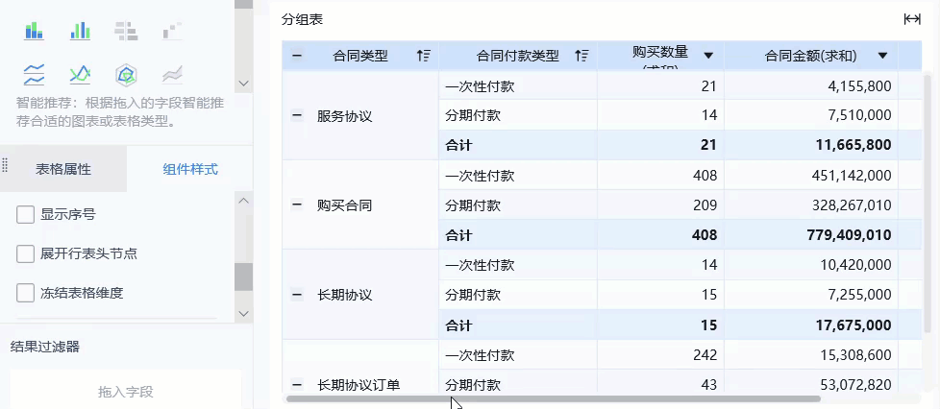Click the chart list scroll-down arrow
Screen dimensions: 940x409
(243, 84)
